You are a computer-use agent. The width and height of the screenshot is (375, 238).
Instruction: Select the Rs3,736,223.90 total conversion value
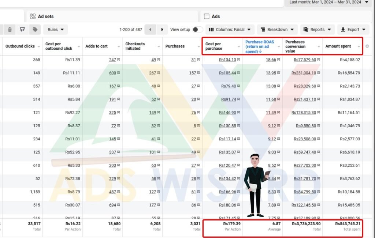(x=306, y=224)
